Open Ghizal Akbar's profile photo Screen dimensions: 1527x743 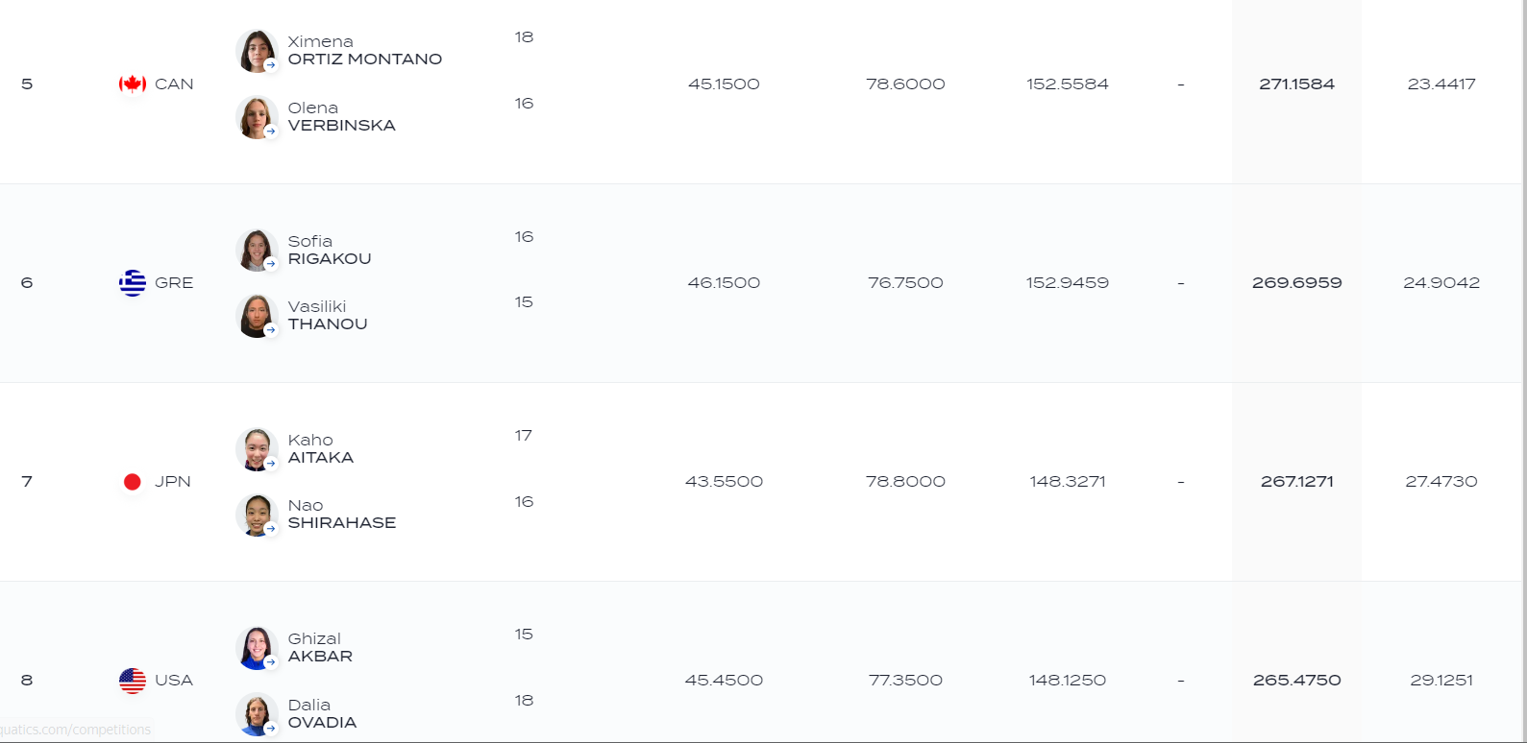coord(257,647)
